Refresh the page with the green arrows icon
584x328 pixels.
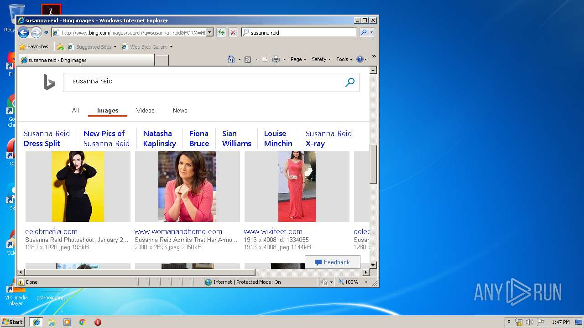pos(221,32)
